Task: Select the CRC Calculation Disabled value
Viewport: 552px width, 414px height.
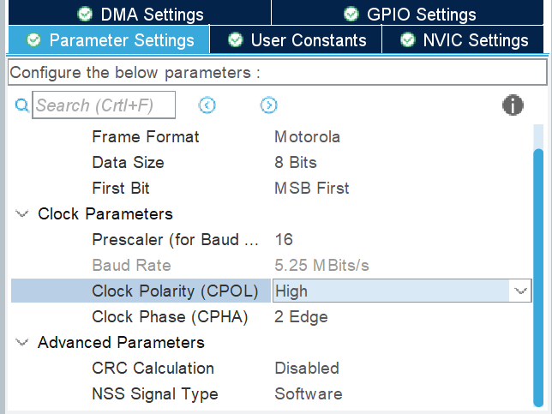Action: tap(307, 369)
